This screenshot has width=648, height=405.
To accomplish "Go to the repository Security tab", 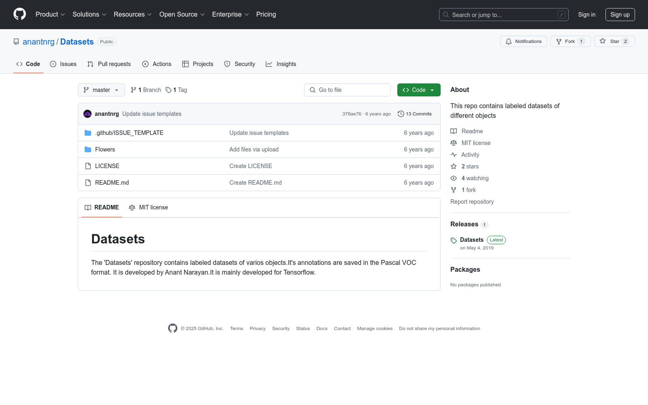I will pyautogui.click(x=240, y=64).
